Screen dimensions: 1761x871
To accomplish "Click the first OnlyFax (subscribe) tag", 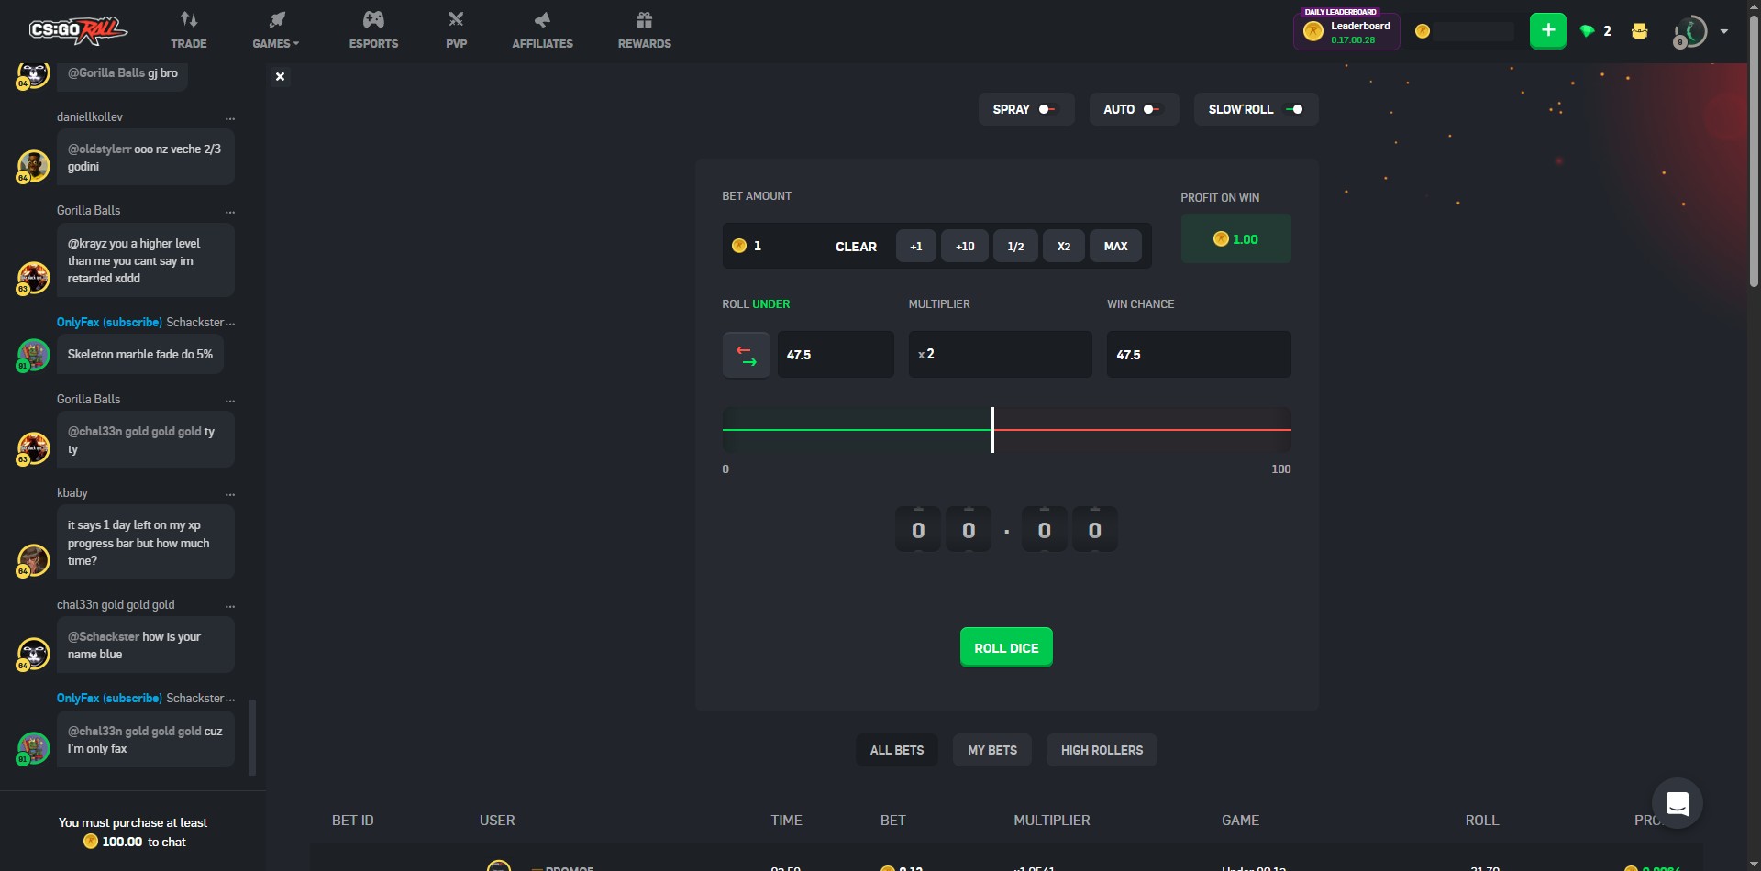I will [x=109, y=323].
